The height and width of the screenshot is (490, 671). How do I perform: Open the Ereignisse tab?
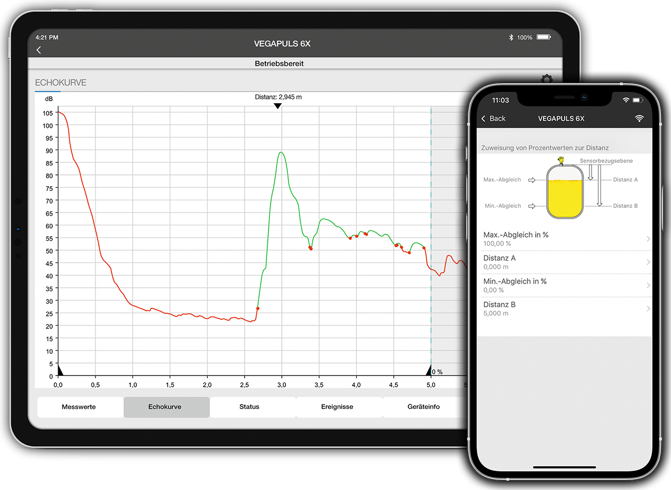click(x=339, y=406)
